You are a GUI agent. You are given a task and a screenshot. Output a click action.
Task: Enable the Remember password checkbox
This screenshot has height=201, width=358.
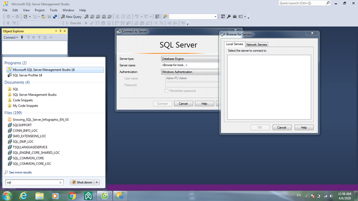(167, 91)
